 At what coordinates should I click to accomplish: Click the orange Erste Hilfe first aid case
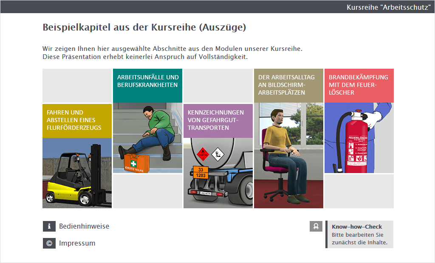pos(136,163)
